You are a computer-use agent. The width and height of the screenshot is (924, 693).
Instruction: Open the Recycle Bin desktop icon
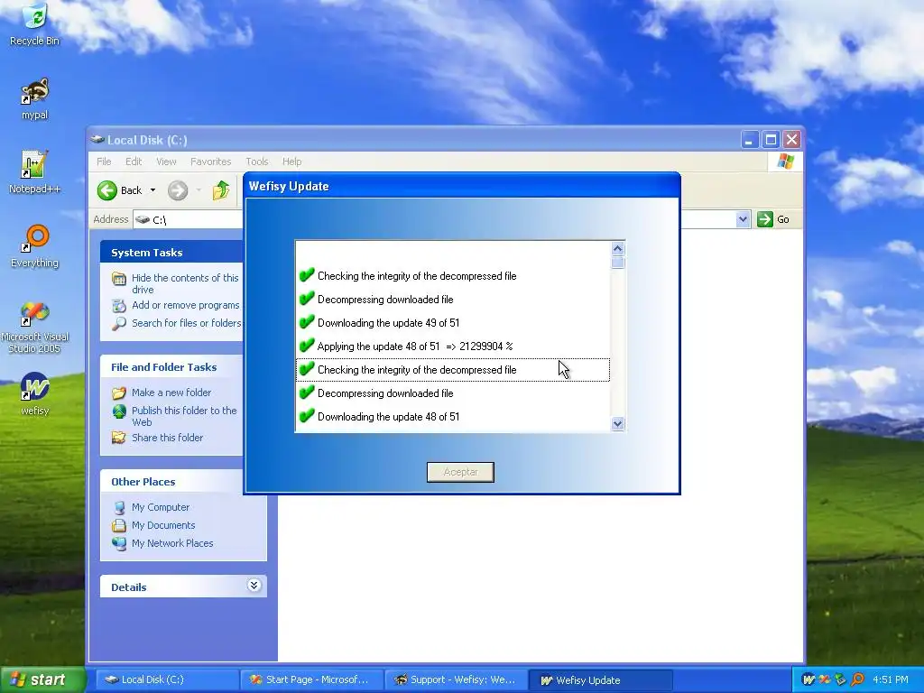coord(35,24)
